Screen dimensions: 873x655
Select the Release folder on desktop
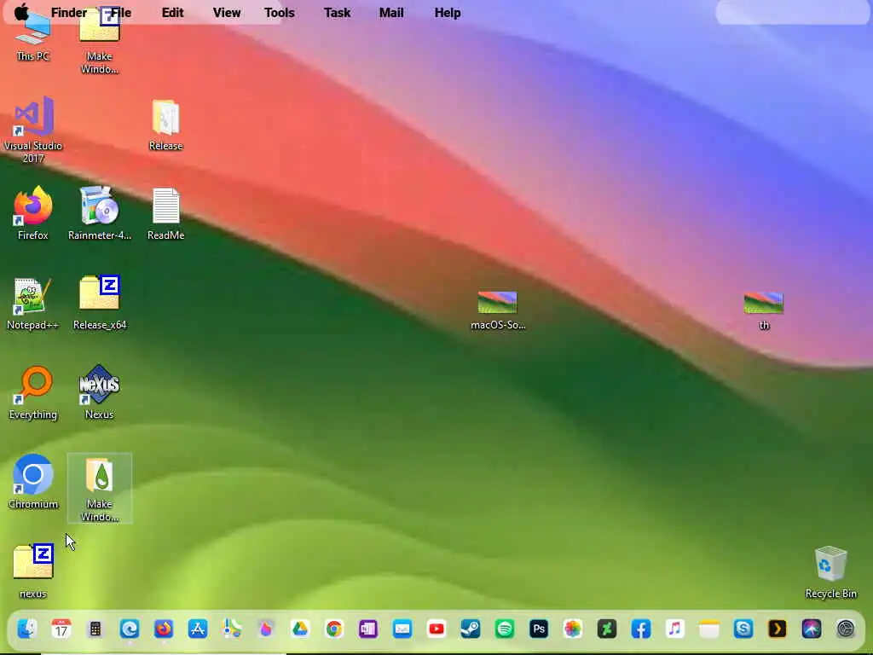pyautogui.click(x=165, y=125)
